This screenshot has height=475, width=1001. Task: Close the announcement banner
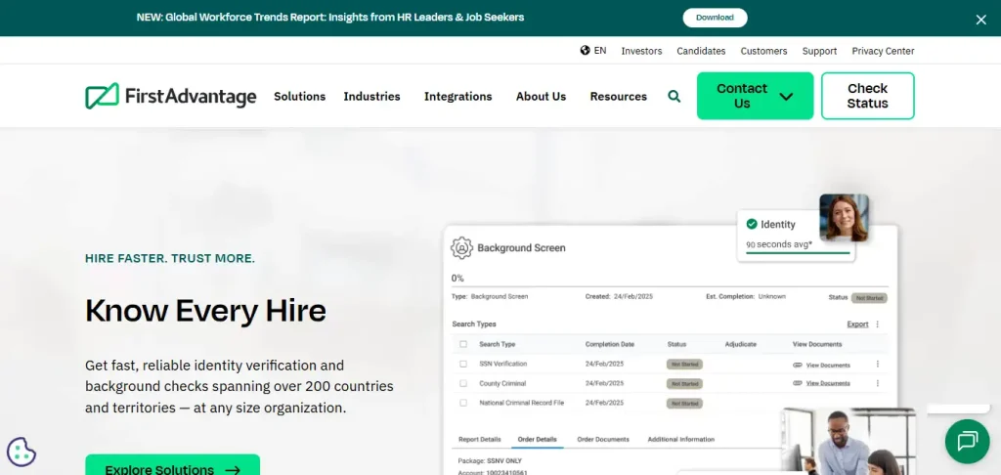981,20
